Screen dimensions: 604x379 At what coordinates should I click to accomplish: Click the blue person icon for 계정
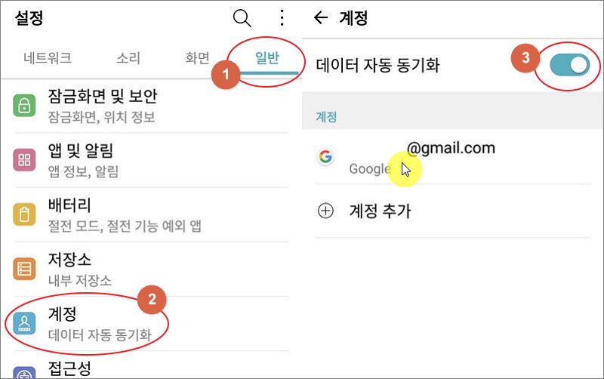click(x=24, y=323)
